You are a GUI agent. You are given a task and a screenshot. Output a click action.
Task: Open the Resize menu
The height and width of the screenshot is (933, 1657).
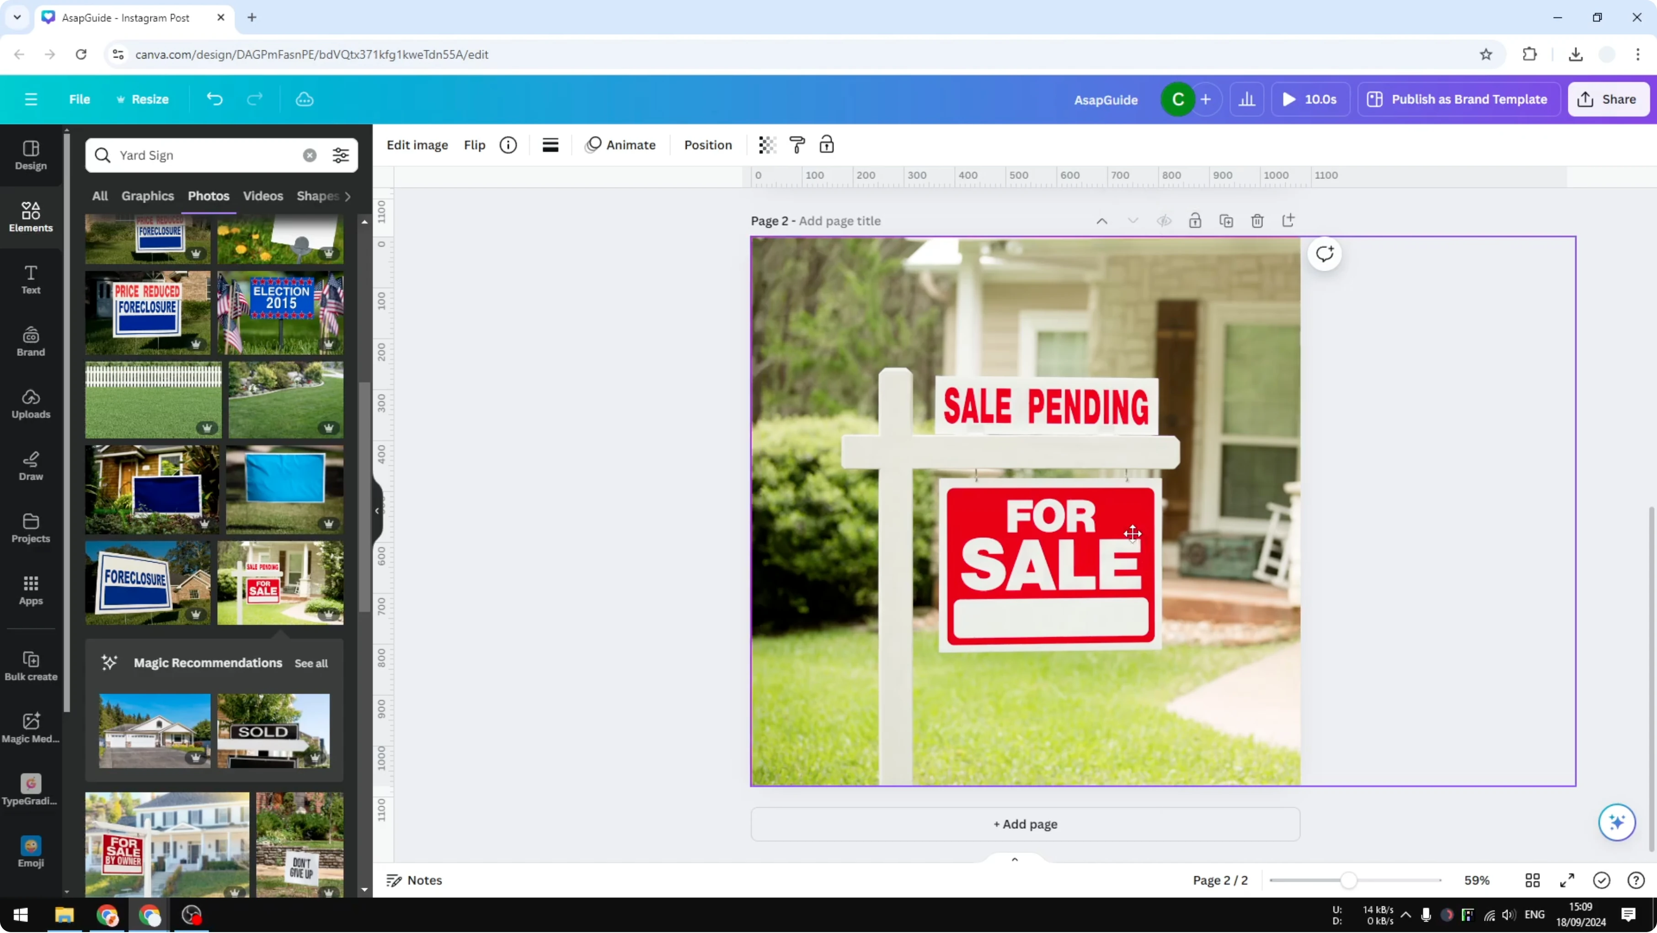[142, 99]
